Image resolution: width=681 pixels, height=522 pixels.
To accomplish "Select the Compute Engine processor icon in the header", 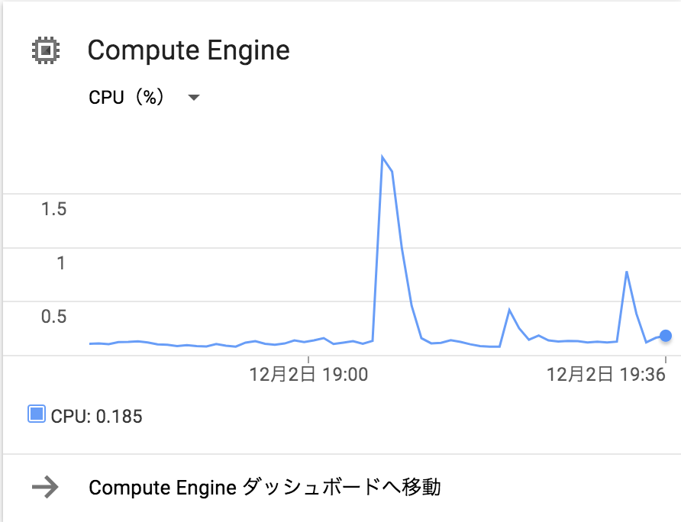I will pyautogui.click(x=47, y=49).
